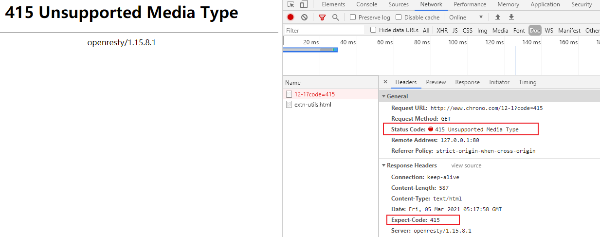Click the import HAR upload arrow
Viewport: 600px width, 237px height.
[497, 18]
